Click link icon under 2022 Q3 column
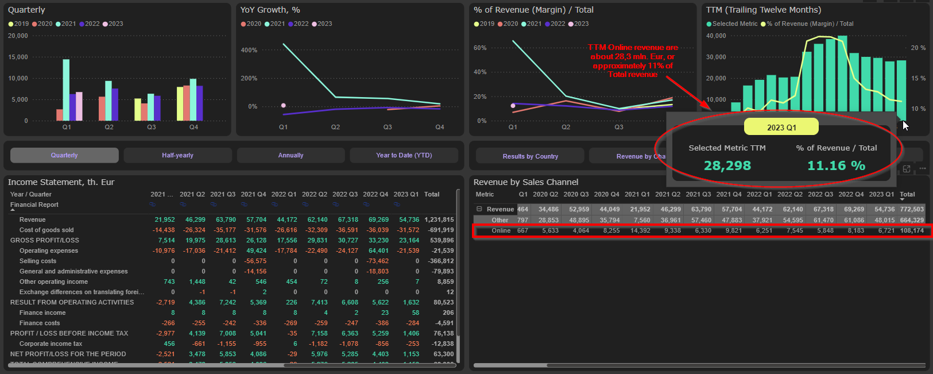The image size is (933, 374). [x=336, y=204]
